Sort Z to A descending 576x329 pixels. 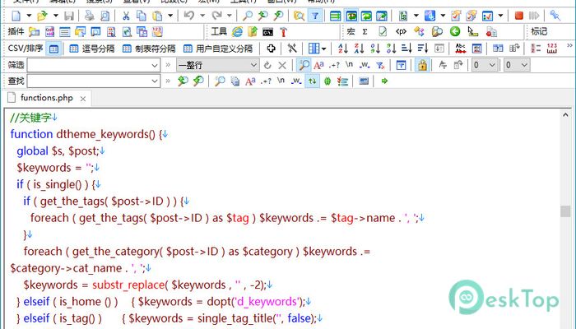point(360,48)
